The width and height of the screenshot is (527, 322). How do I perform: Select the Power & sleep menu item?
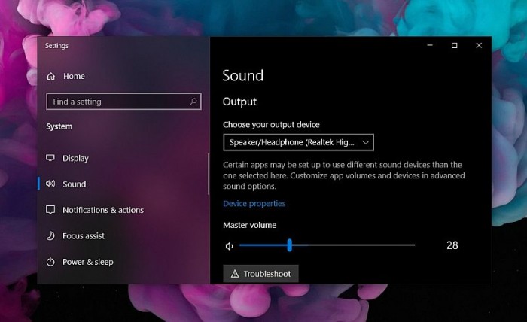click(87, 262)
